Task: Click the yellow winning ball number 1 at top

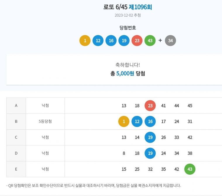Action: [85, 41]
